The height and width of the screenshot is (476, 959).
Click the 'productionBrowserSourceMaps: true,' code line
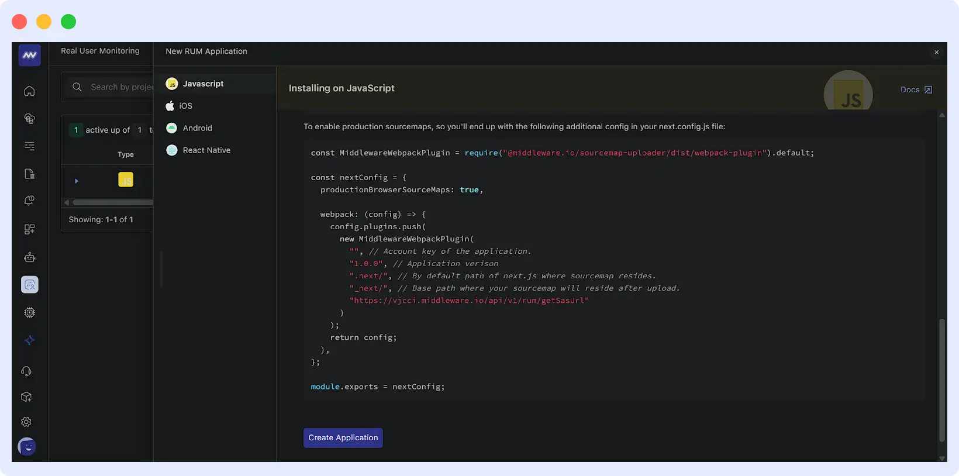click(x=402, y=190)
